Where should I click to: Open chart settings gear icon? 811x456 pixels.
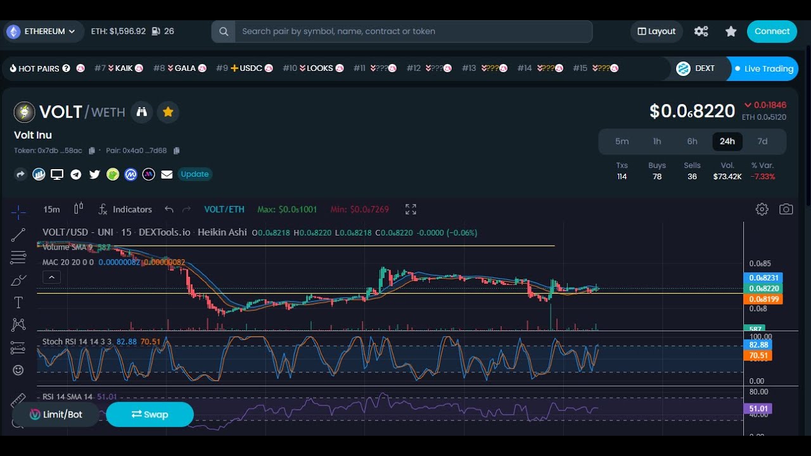point(762,209)
